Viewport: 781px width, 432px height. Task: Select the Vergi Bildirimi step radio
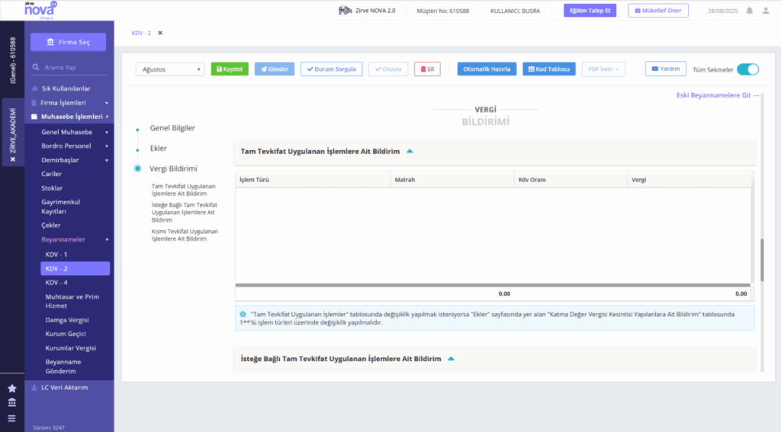(137, 168)
